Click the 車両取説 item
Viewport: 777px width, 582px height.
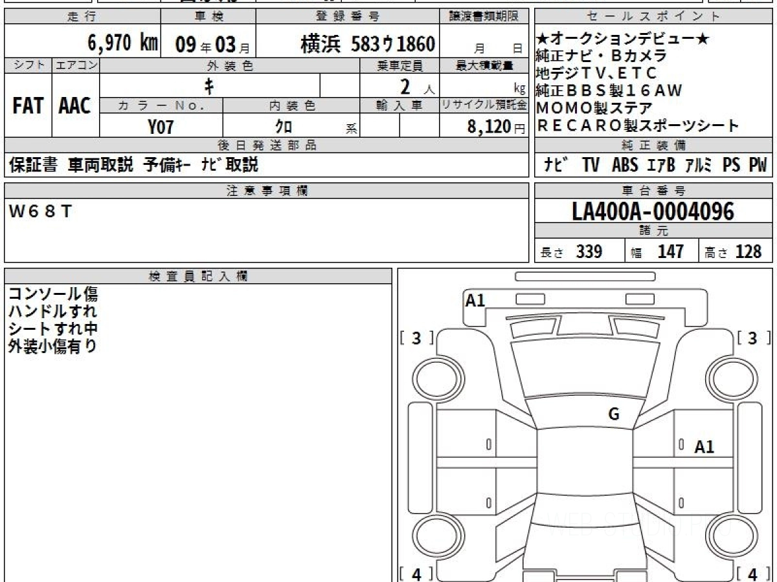click(100, 165)
